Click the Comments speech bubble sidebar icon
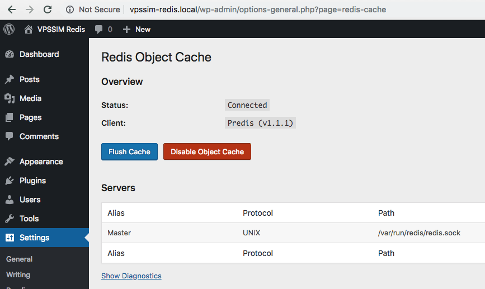This screenshot has height=289, width=485. 10,136
